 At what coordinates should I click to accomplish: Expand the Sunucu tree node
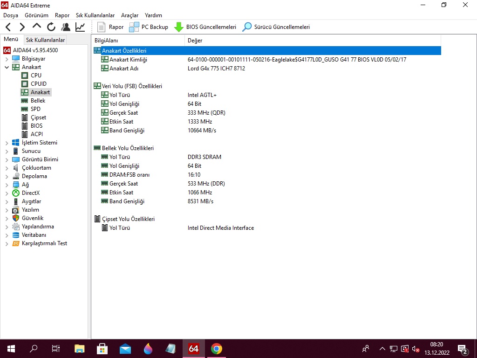tap(7, 151)
